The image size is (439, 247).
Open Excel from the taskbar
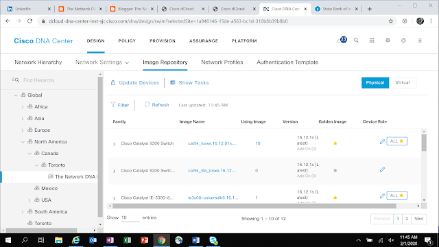(127, 240)
